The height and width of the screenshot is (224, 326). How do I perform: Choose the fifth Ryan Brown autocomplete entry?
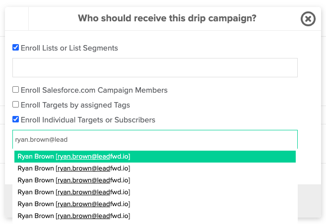(x=155, y=204)
